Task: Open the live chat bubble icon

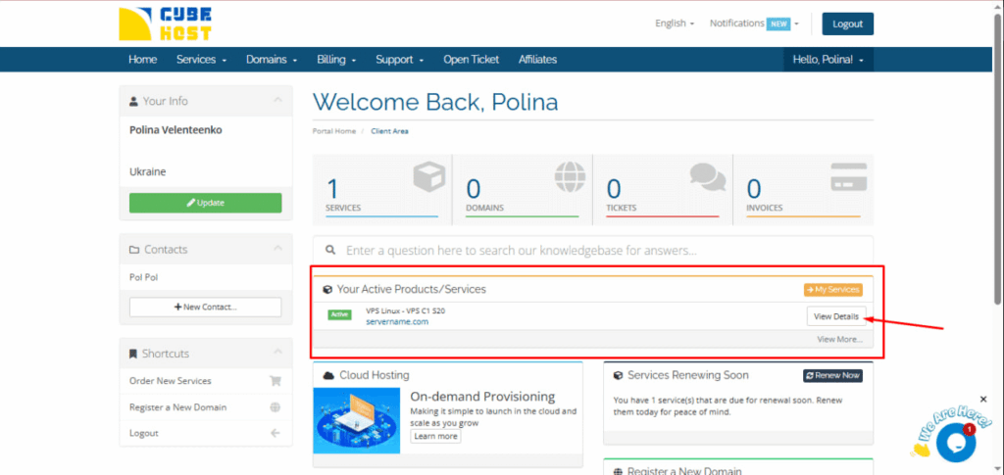Action: [955, 442]
